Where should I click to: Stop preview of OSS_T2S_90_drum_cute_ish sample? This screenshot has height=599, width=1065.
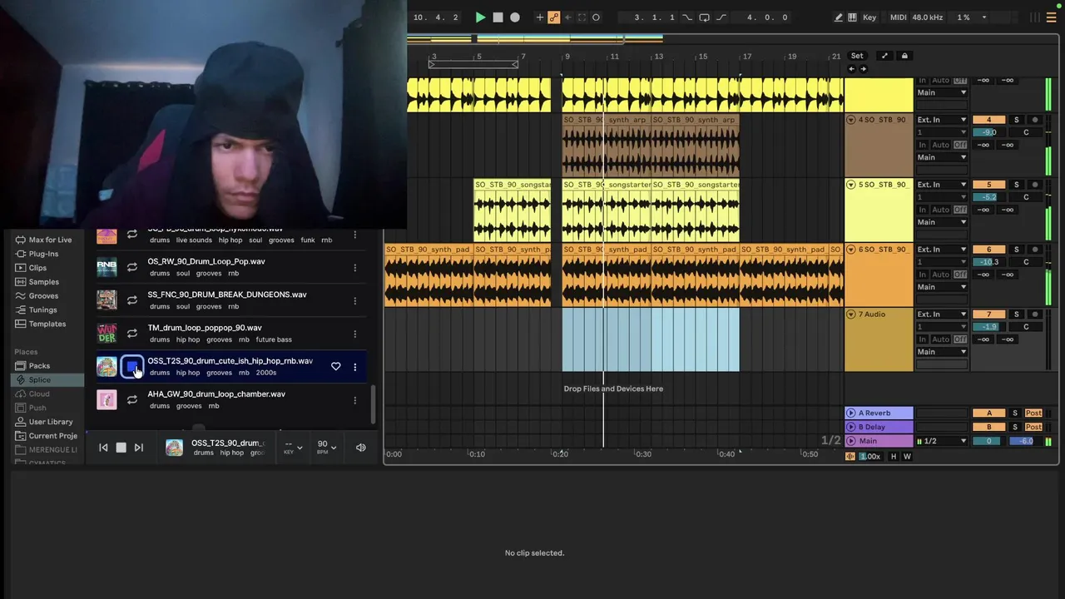[131, 367]
